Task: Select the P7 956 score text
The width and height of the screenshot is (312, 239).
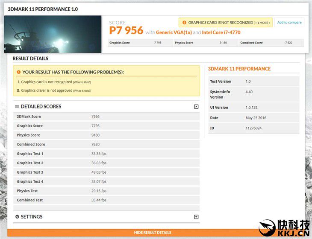Action: [x=126, y=30]
